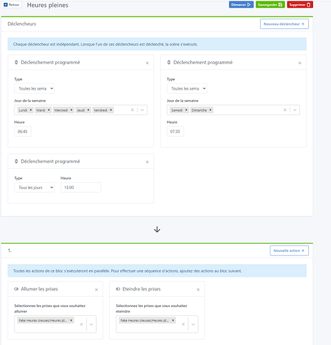Click the Déclencheurs section heading
This screenshot has height=345, width=331.
(x=22, y=24)
